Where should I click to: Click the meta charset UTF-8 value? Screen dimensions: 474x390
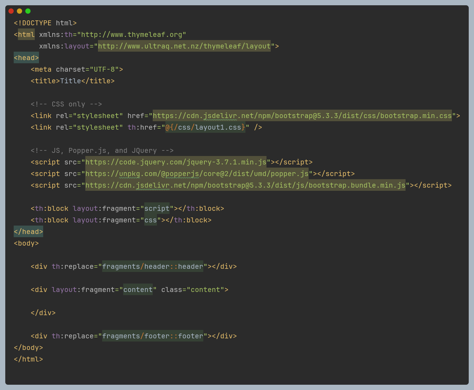point(104,69)
